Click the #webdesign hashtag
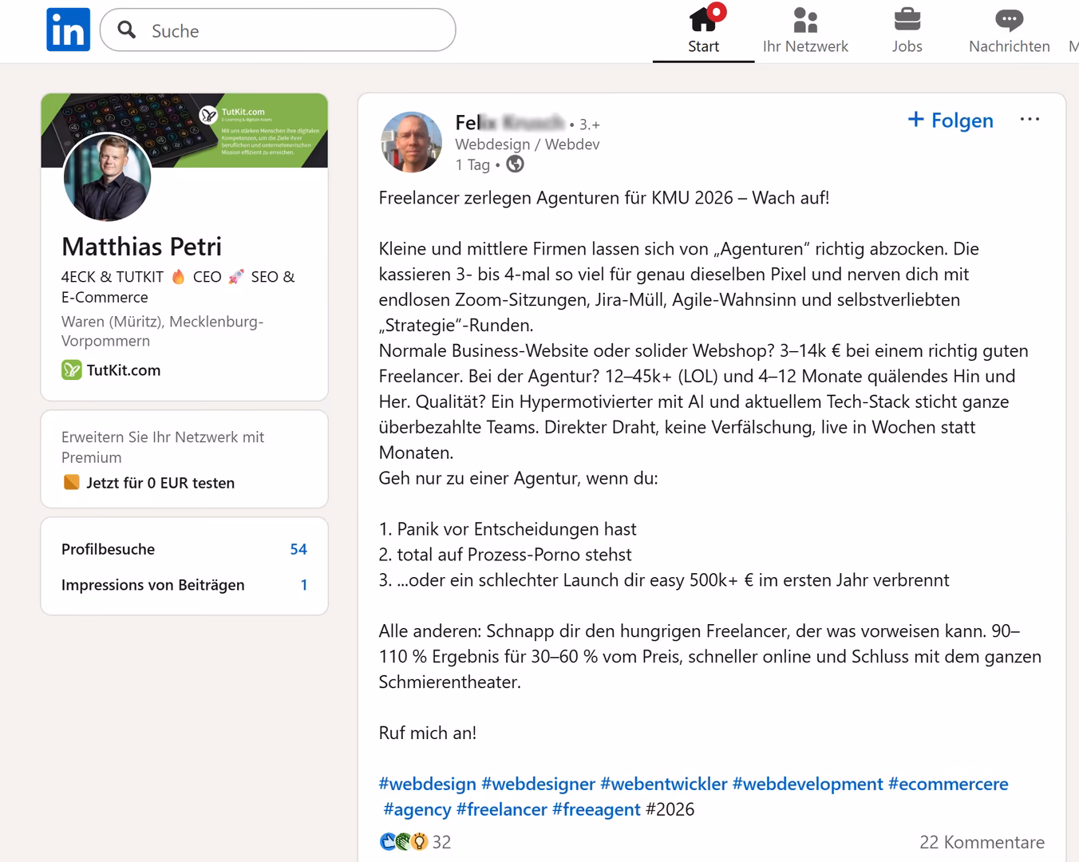The width and height of the screenshot is (1079, 862). tap(428, 784)
